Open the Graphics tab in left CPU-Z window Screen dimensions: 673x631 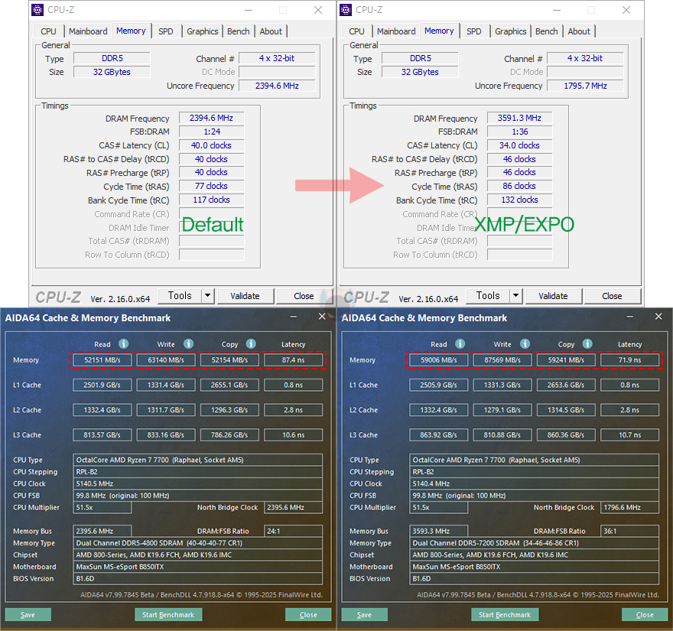(x=203, y=31)
